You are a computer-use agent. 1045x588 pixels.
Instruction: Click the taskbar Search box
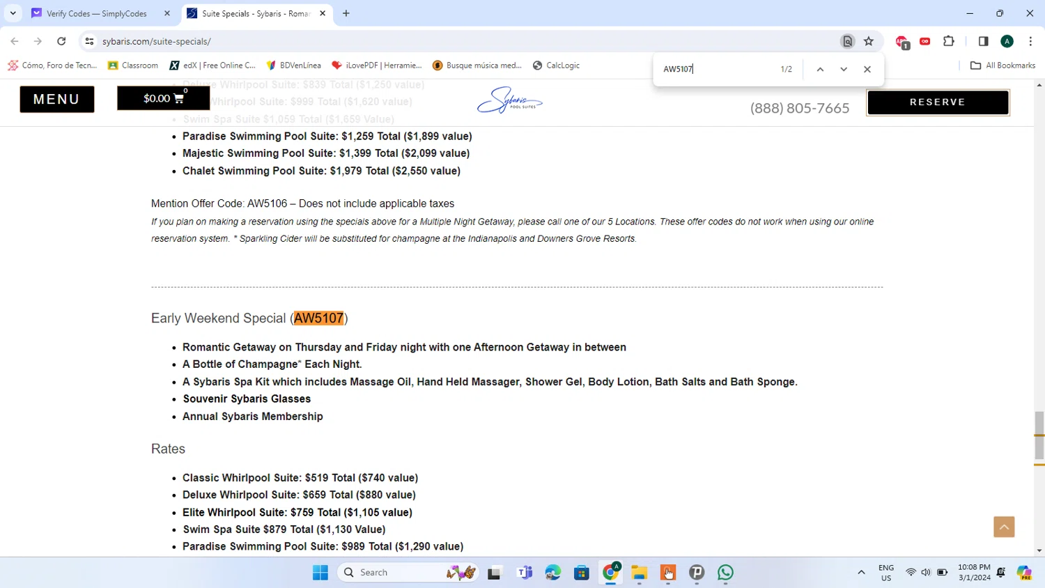[x=408, y=573]
